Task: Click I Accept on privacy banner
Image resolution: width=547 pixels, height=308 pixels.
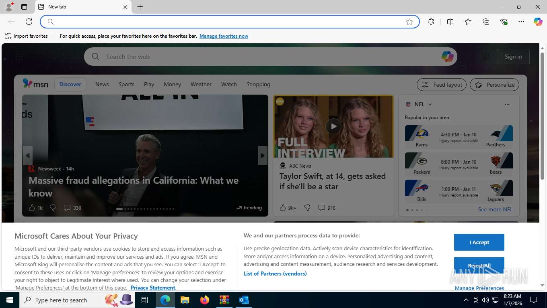Action: (479, 242)
